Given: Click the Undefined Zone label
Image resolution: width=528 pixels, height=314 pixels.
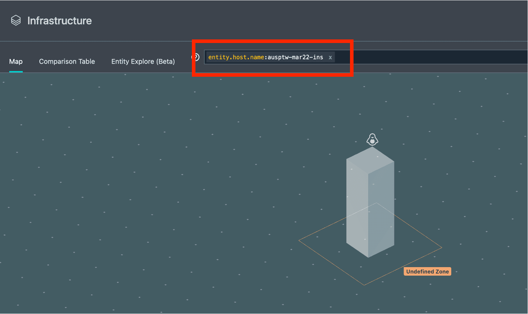Looking at the screenshot, I should pyautogui.click(x=427, y=271).
